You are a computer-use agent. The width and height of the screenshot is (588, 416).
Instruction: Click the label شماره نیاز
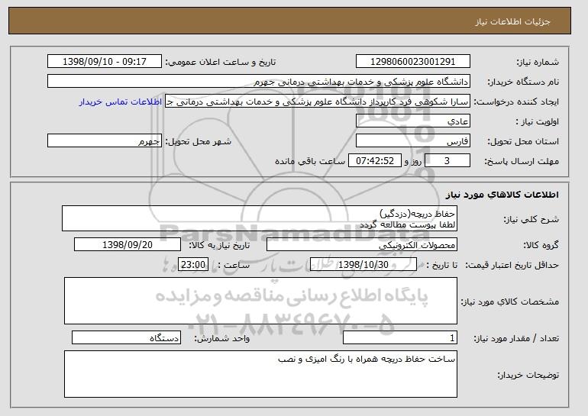point(538,63)
